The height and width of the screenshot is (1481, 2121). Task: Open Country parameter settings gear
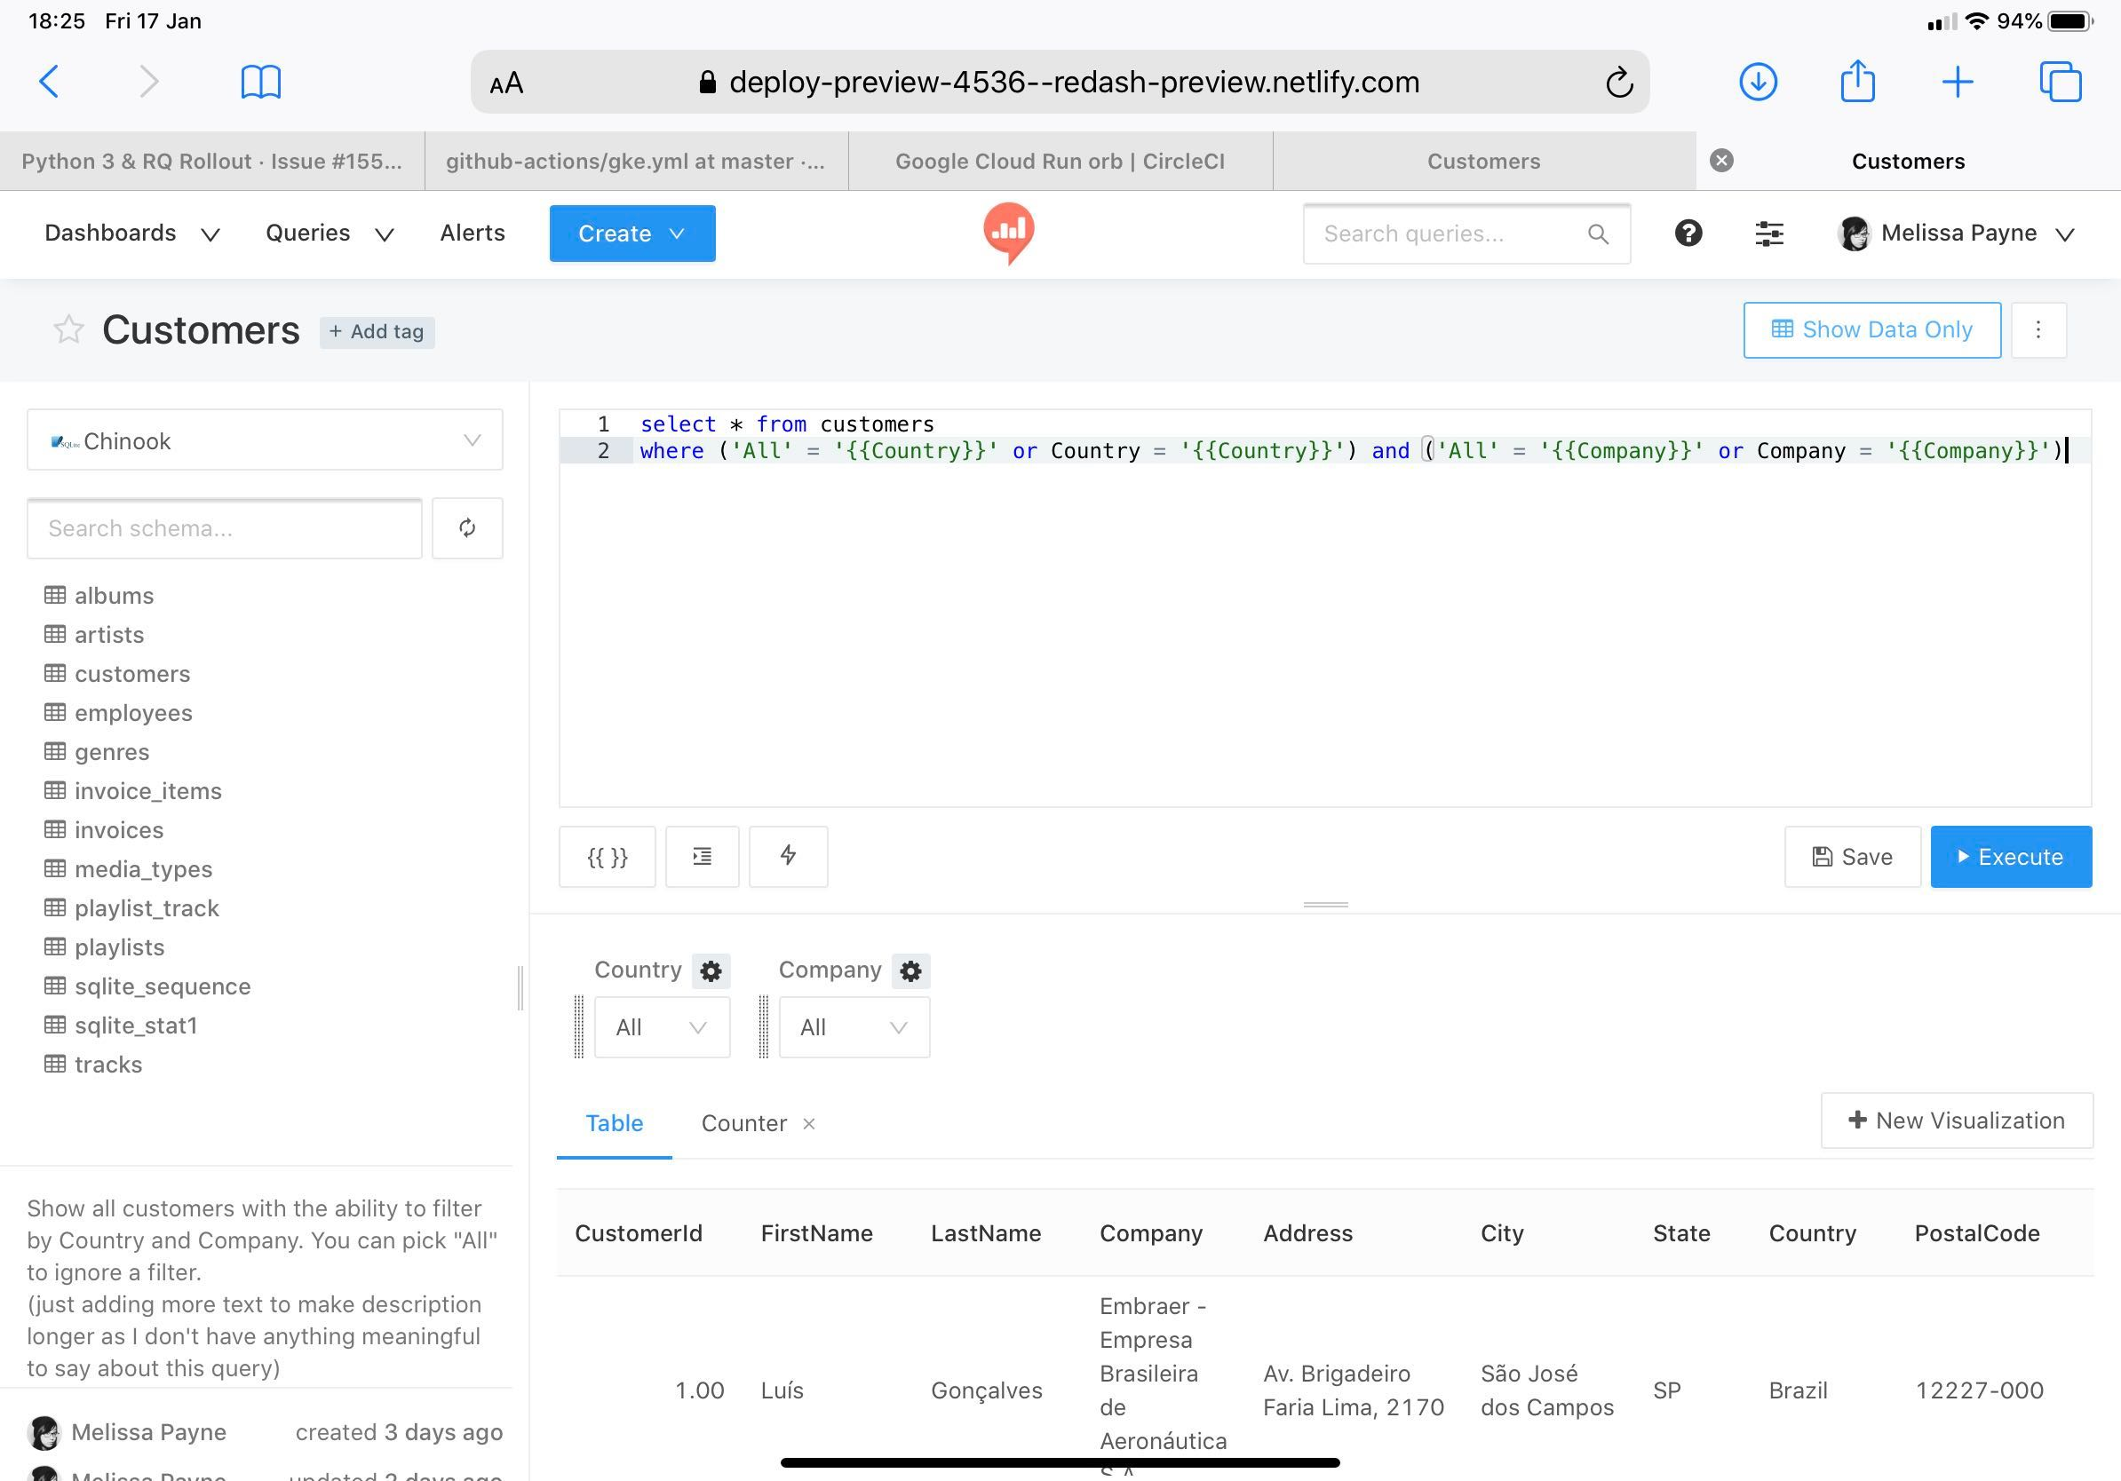711,970
